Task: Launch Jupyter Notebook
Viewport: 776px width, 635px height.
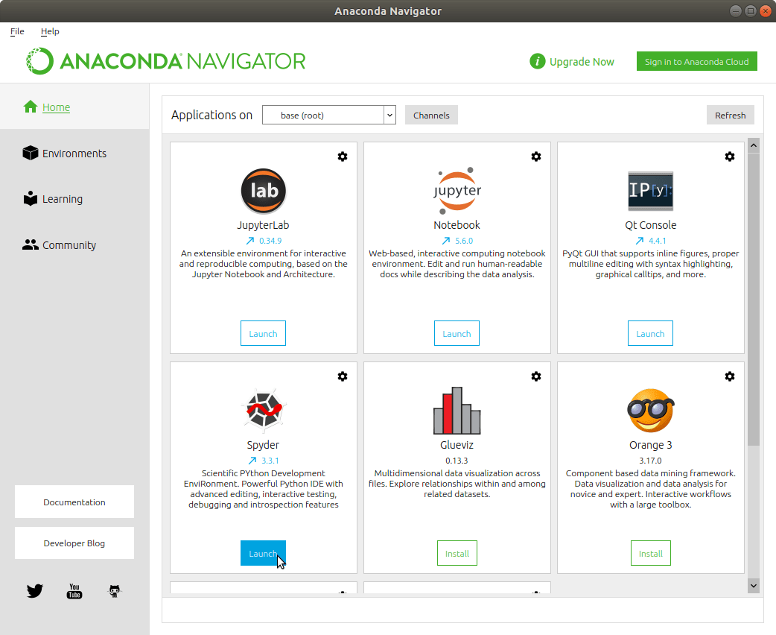Action: click(457, 333)
